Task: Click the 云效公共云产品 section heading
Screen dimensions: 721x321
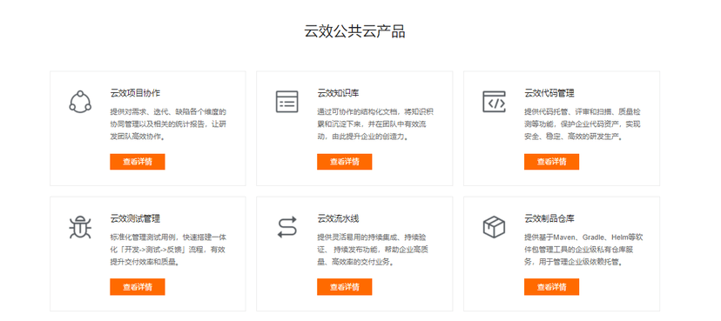Action: tap(354, 31)
